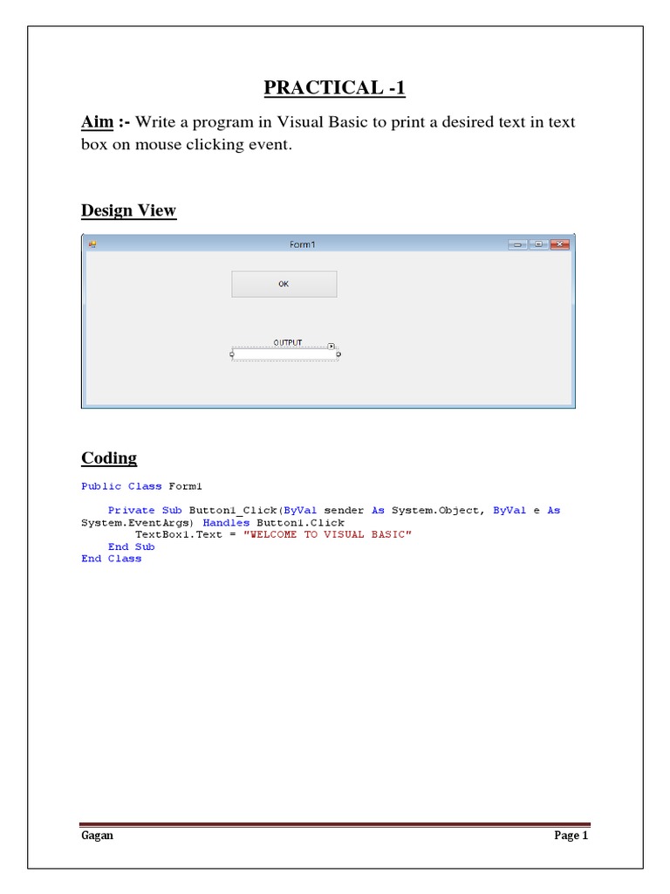670x894 pixels.
Task: Click the 'Button1_Click' text in the code
Action: pos(233,510)
